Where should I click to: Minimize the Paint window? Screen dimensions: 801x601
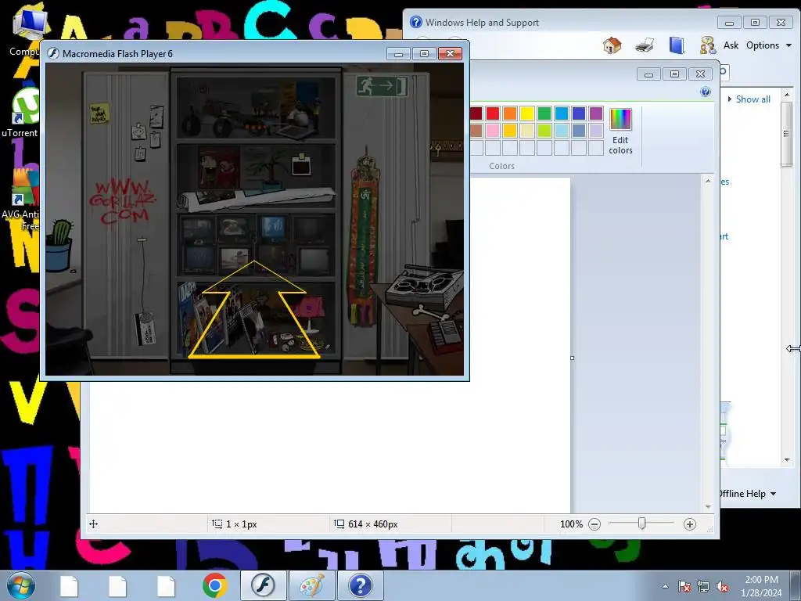coord(648,74)
